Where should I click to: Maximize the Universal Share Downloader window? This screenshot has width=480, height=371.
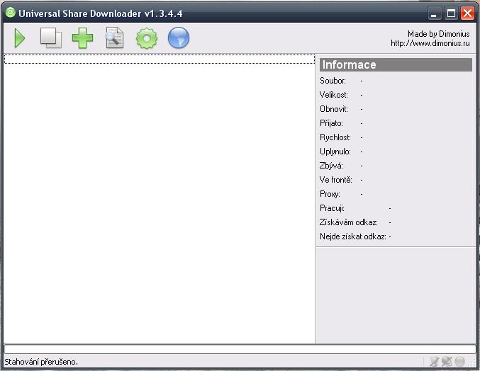point(451,13)
